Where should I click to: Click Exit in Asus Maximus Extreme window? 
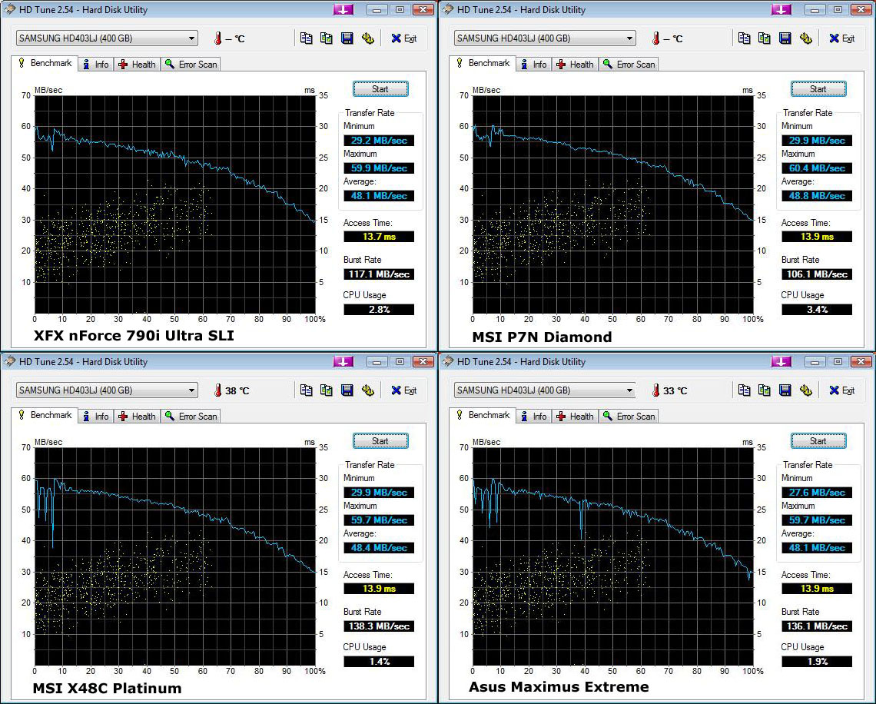point(842,390)
